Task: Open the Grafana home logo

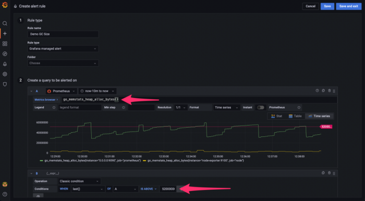Action: 5,5
